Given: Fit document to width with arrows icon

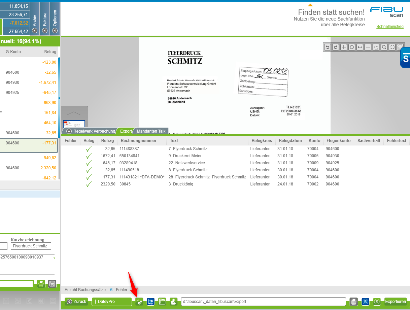Looking at the screenshot, I should tap(360, 47).
